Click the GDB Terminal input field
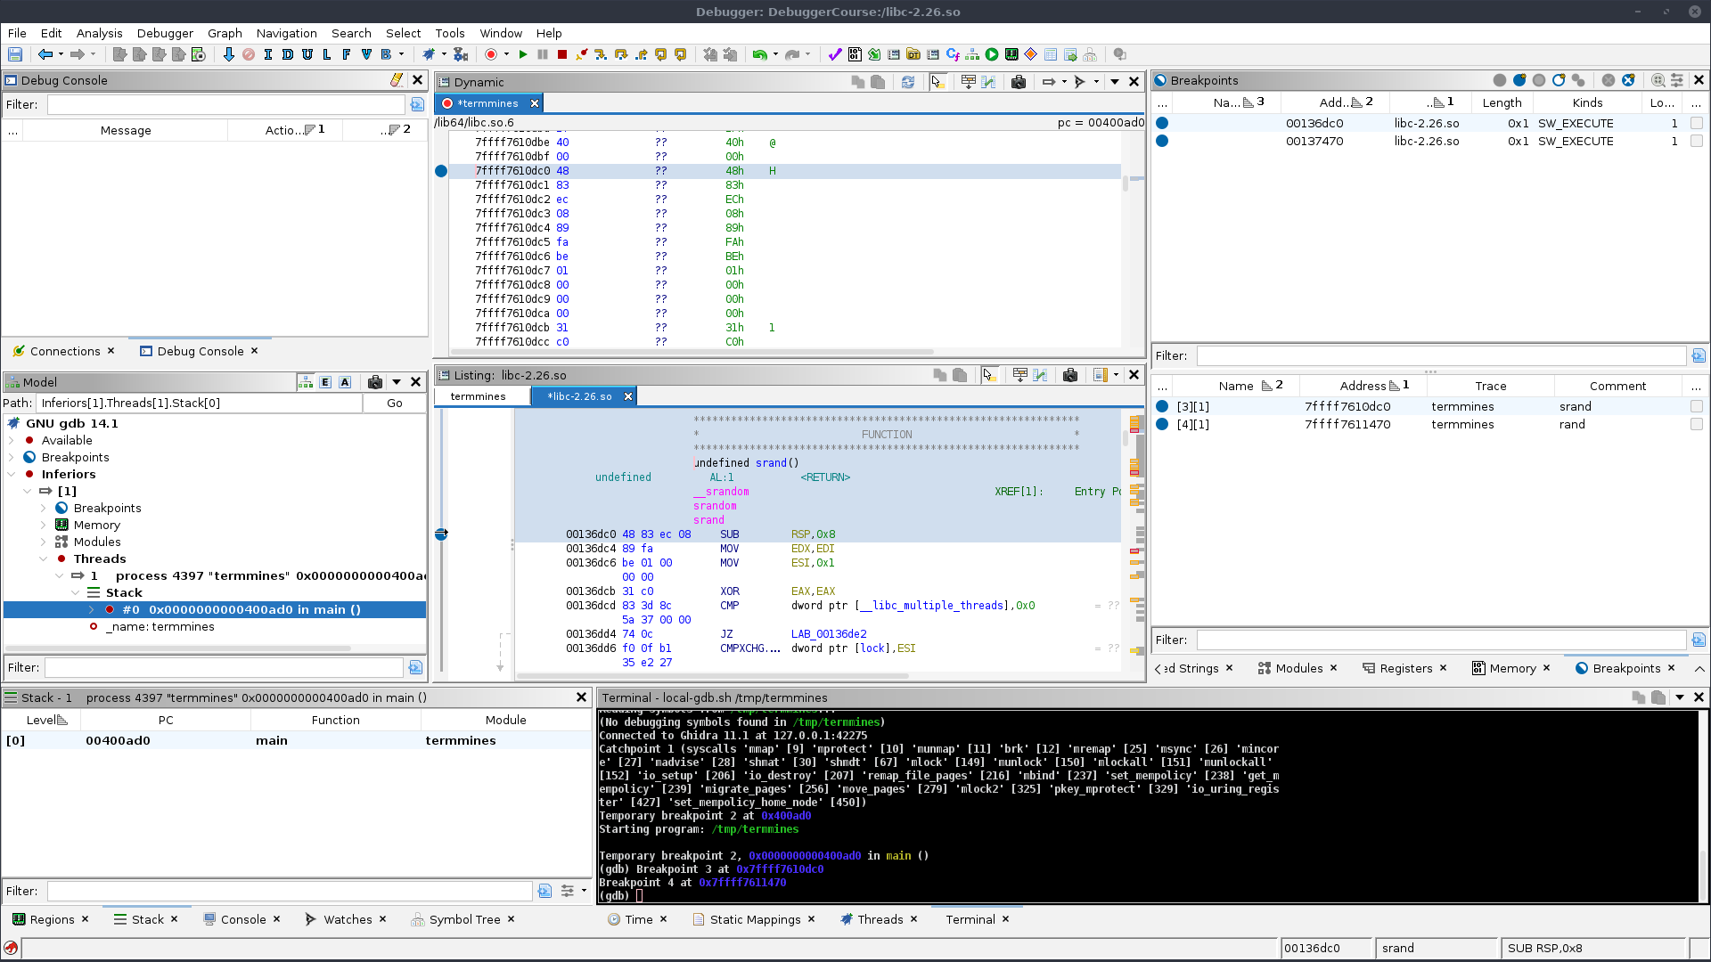Screen dimensions: 1711x962 [x=641, y=895]
